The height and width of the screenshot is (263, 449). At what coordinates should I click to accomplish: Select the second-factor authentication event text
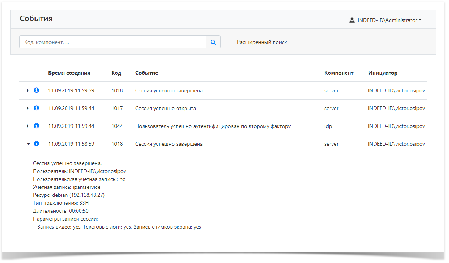213,126
